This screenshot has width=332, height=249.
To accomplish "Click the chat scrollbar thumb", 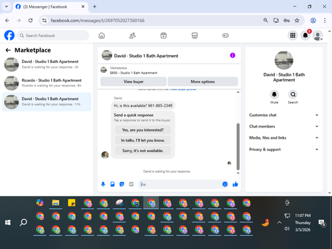I will click(x=238, y=147).
